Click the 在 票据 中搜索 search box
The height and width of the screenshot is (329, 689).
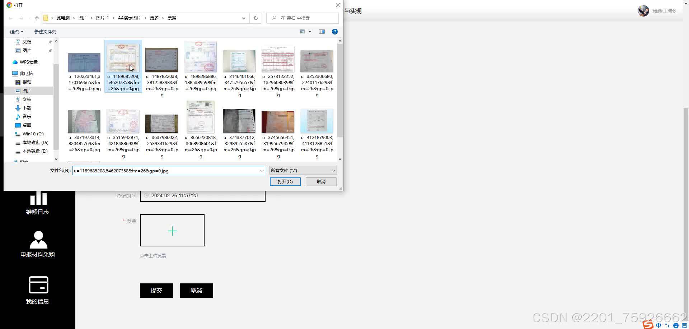click(x=303, y=18)
